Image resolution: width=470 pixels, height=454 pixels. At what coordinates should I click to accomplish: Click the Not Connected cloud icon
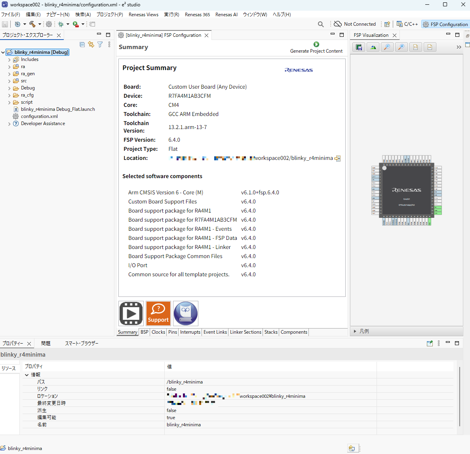pyautogui.click(x=338, y=24)
